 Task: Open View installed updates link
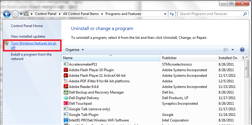tap(28, 36)
